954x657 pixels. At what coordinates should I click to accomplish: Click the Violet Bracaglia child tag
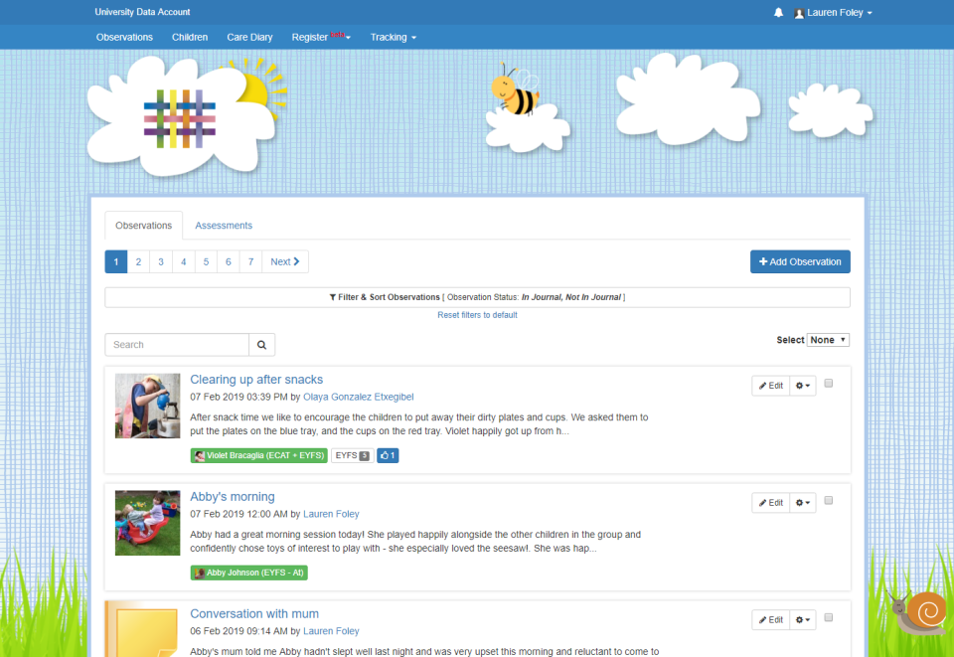(259, 455)
